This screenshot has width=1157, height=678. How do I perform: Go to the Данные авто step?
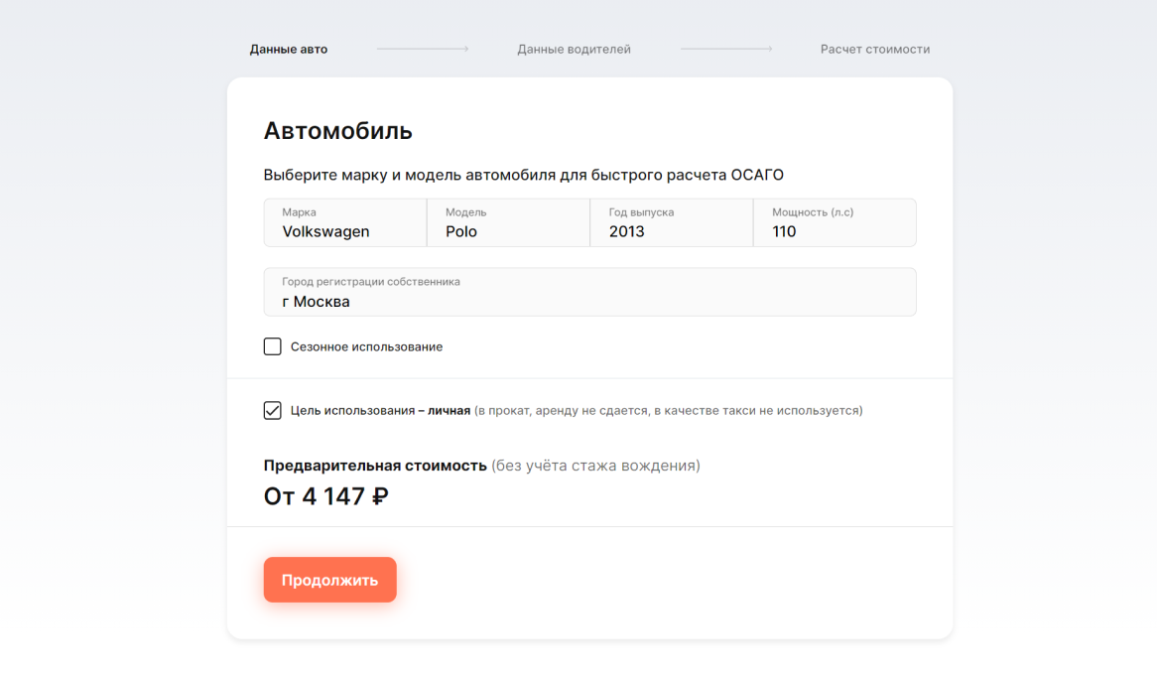coord(289,50)
